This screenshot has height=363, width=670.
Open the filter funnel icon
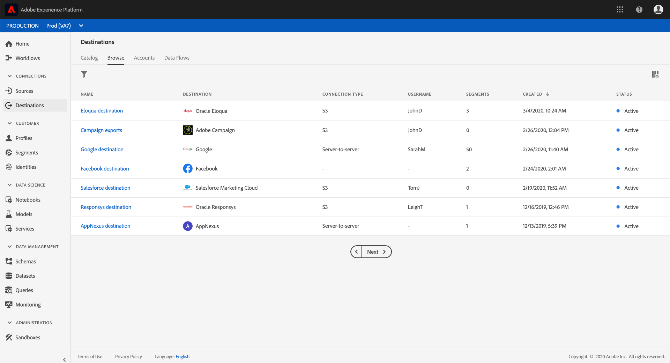pos(84,74)
